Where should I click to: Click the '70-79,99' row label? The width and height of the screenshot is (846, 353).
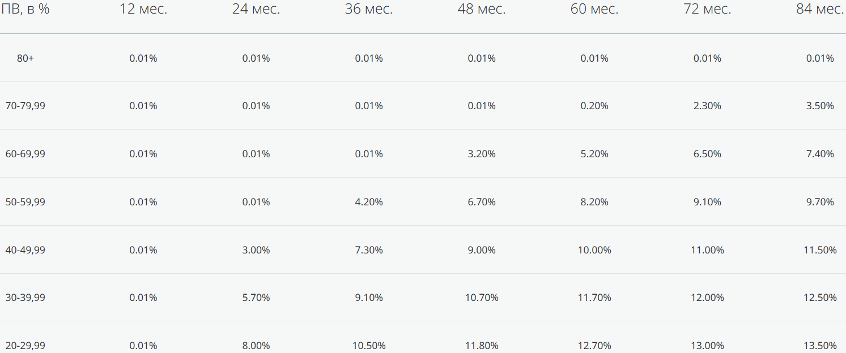[x=25, y=106]
